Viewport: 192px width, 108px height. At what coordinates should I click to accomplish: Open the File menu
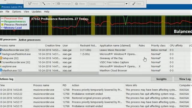[7, 12]
